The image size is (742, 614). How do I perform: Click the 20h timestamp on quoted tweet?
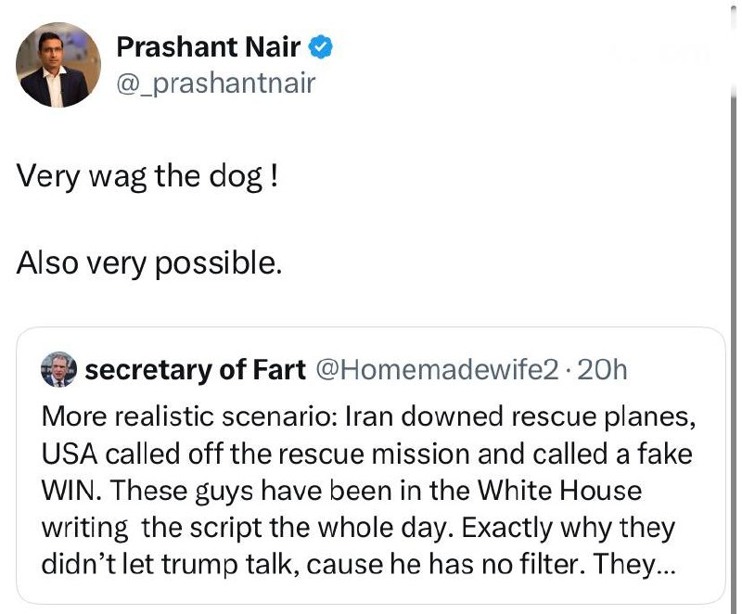(x=605, y=370)
